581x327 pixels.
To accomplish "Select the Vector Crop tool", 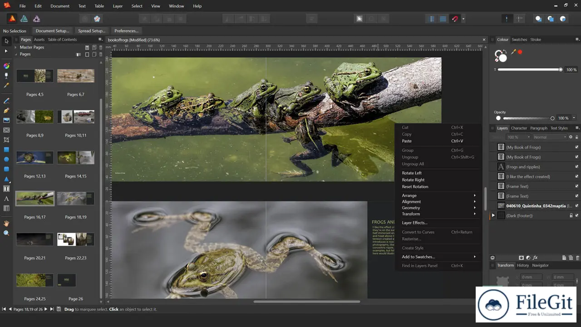I will pyautogui.click(x=6, y=140).
